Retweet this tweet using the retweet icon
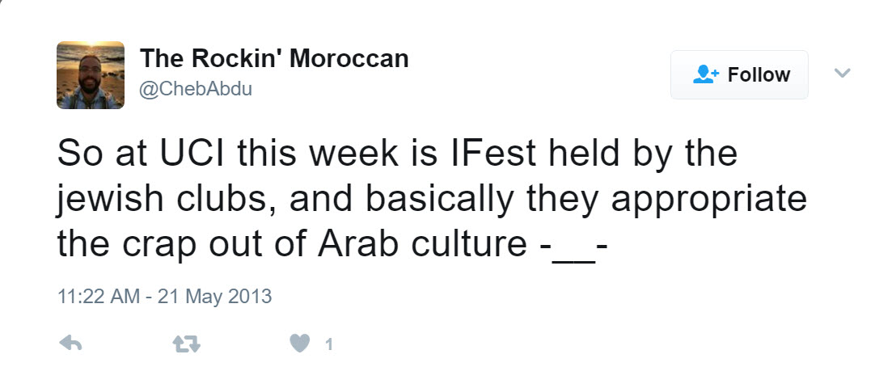The image size is (896, 384). [x=187, y=344]
